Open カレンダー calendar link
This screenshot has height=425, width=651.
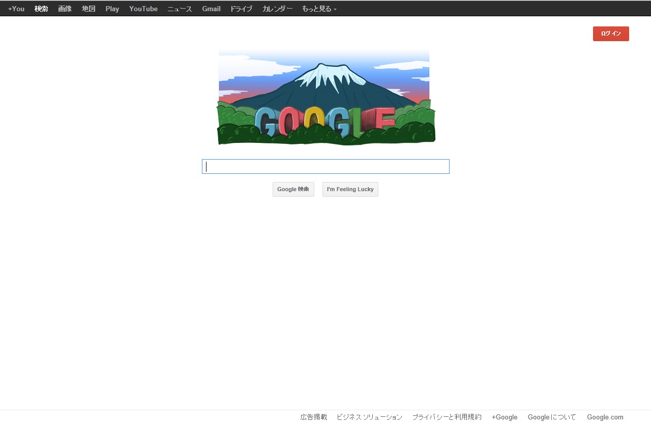pyautogui.click(x=278, y=9)
